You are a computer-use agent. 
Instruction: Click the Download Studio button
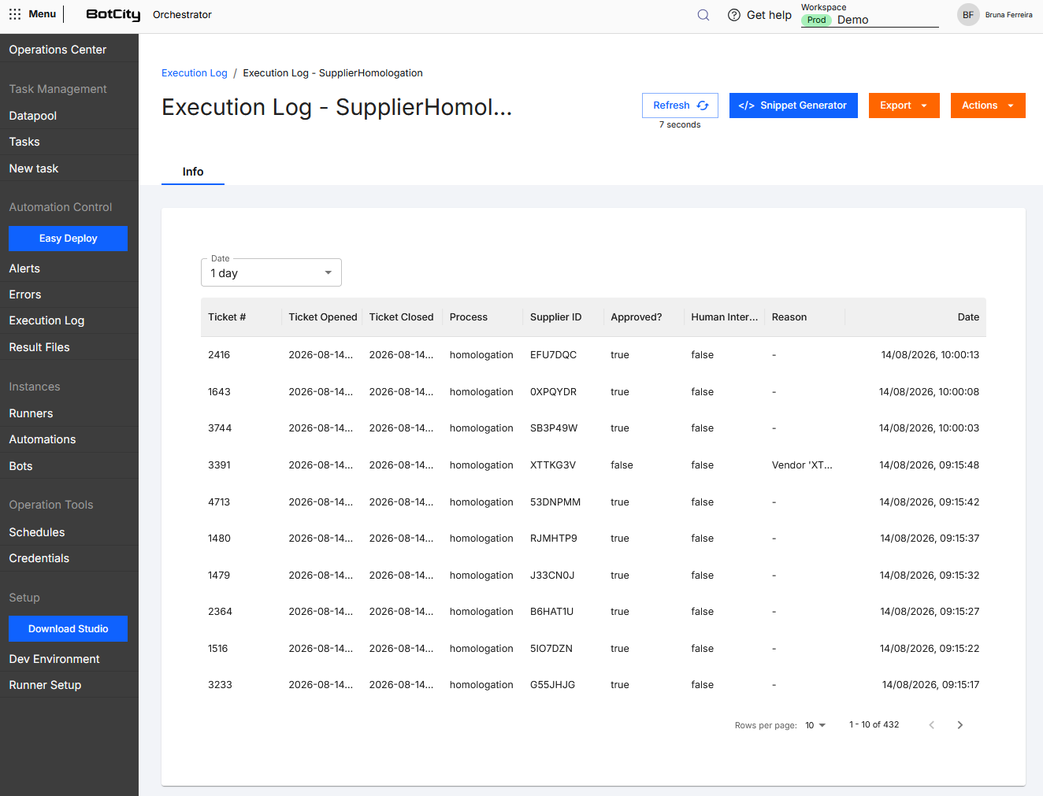tap(69, 629)
